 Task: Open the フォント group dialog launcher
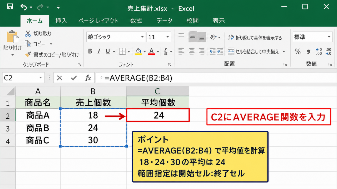tap(169, 65)
